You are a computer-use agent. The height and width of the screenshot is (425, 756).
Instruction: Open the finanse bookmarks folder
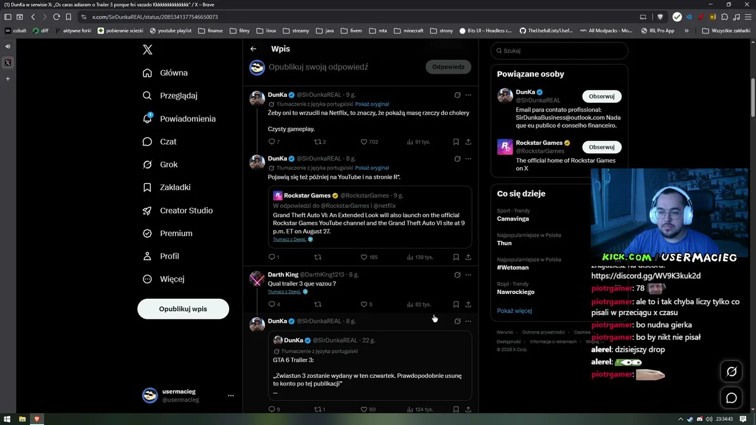coord(210,31)
